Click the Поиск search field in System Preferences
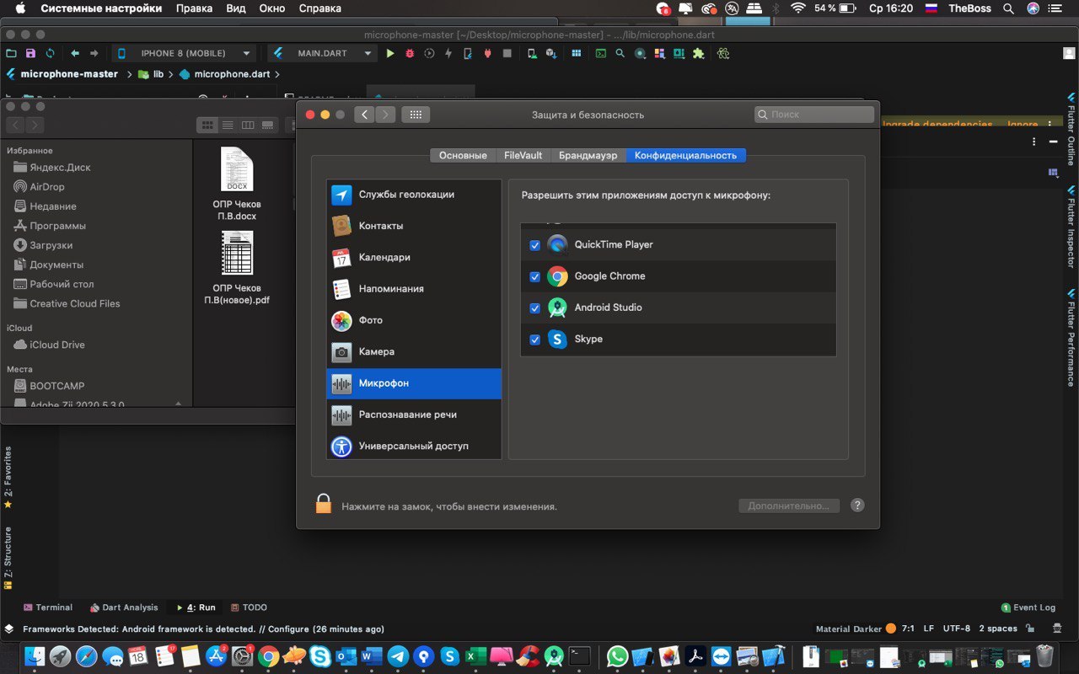 814,115
